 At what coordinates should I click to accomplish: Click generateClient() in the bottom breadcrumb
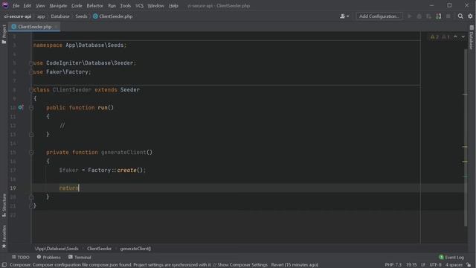pos(135,249)
